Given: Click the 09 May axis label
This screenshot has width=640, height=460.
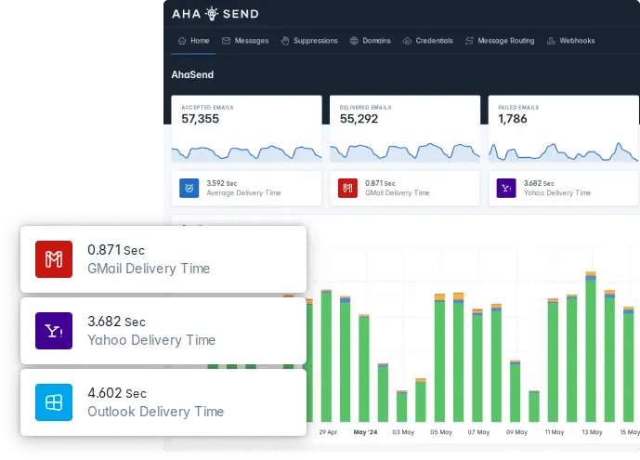Looking at the screenshot, I should [516, 432].
